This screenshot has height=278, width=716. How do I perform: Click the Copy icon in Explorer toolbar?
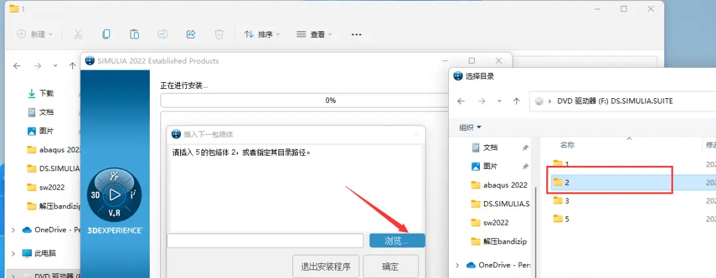[106, 35]
